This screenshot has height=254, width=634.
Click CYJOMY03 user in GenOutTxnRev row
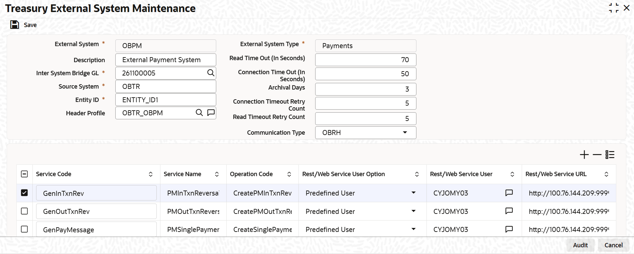tap(451, 212)
